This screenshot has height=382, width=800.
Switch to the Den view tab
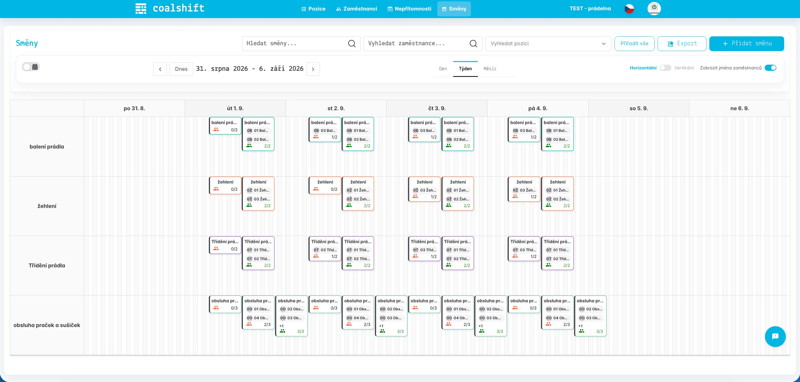coord(443,69)
